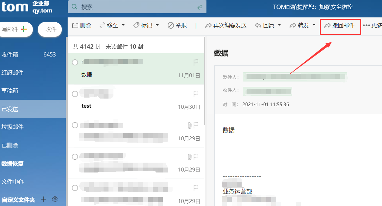The height and width of the screenshot is (206, 382).
Task: Click the 业务运营部 signature text
Action: (x=238, y=192)
